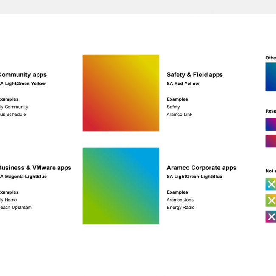Select the SA LightGreen-LightBlue label
Screen dimensions: 276x276
point(194,177)
